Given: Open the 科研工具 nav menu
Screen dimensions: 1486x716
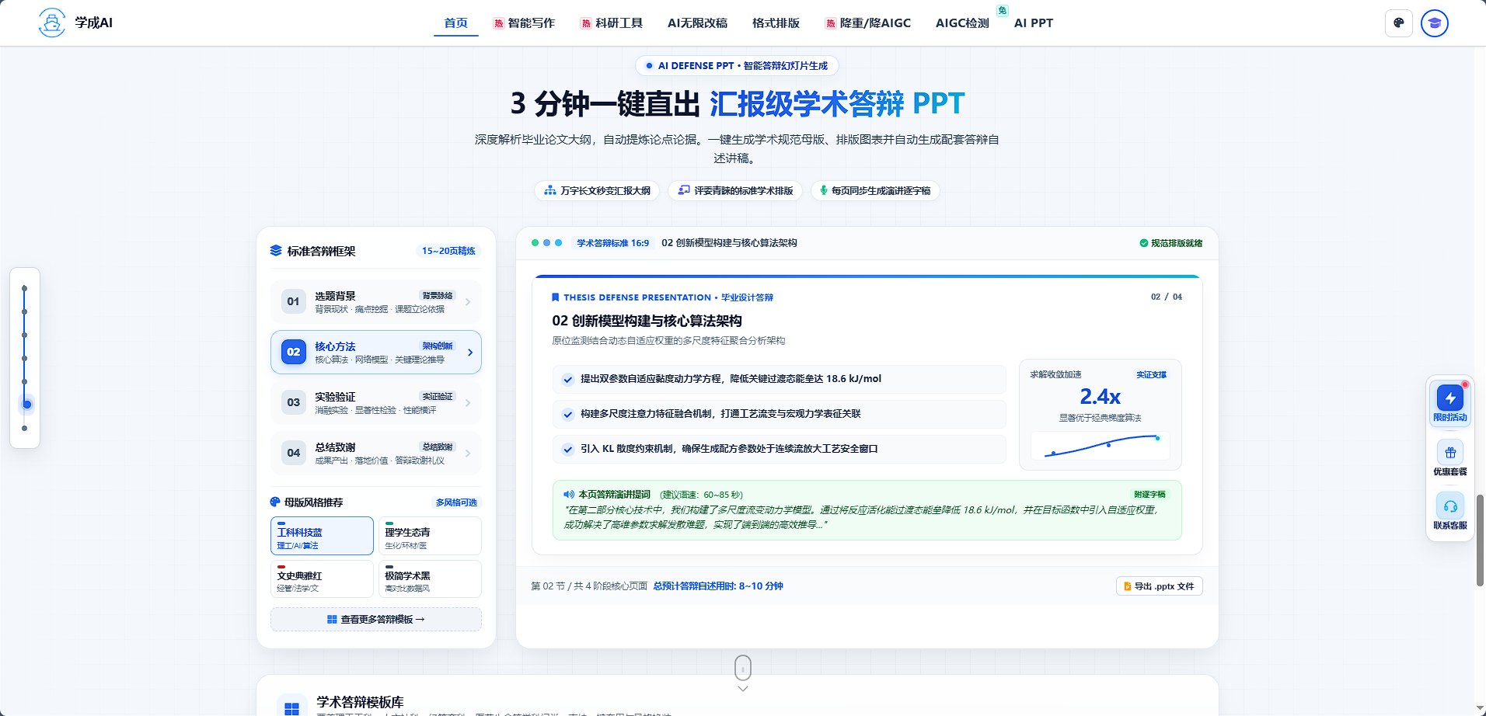Looking at the screenshot, I should point(612,23).
